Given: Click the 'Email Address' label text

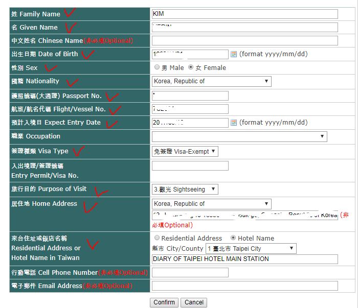Looking at the screenshot, I should [60, 286].
